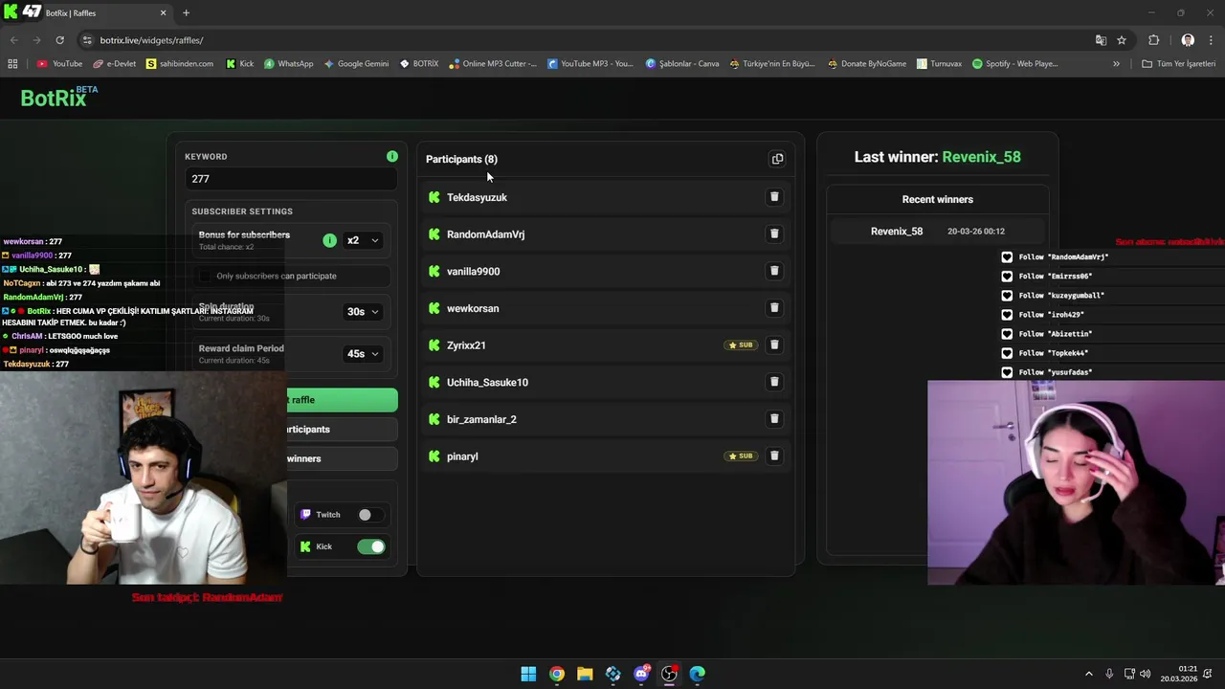Open the Chrome three-dot menu

pyautogui.click(x=1211, y=40)
